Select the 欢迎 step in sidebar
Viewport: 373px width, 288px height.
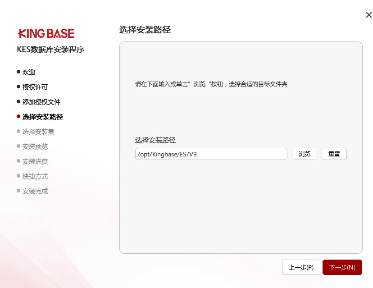(29, 72)
